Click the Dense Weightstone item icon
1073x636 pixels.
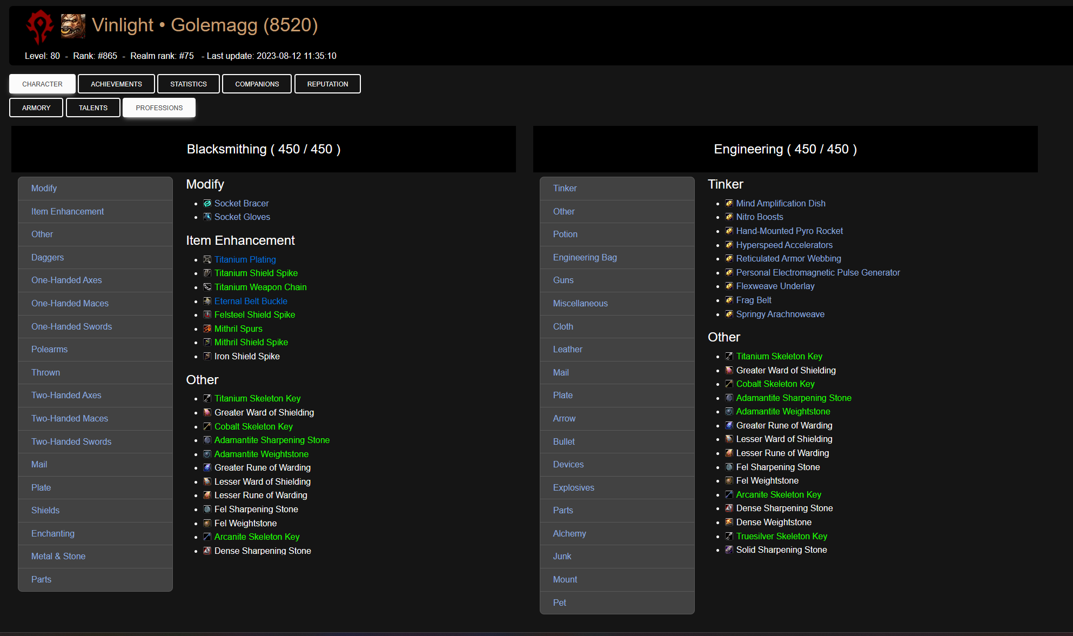[x=729, y=522]
